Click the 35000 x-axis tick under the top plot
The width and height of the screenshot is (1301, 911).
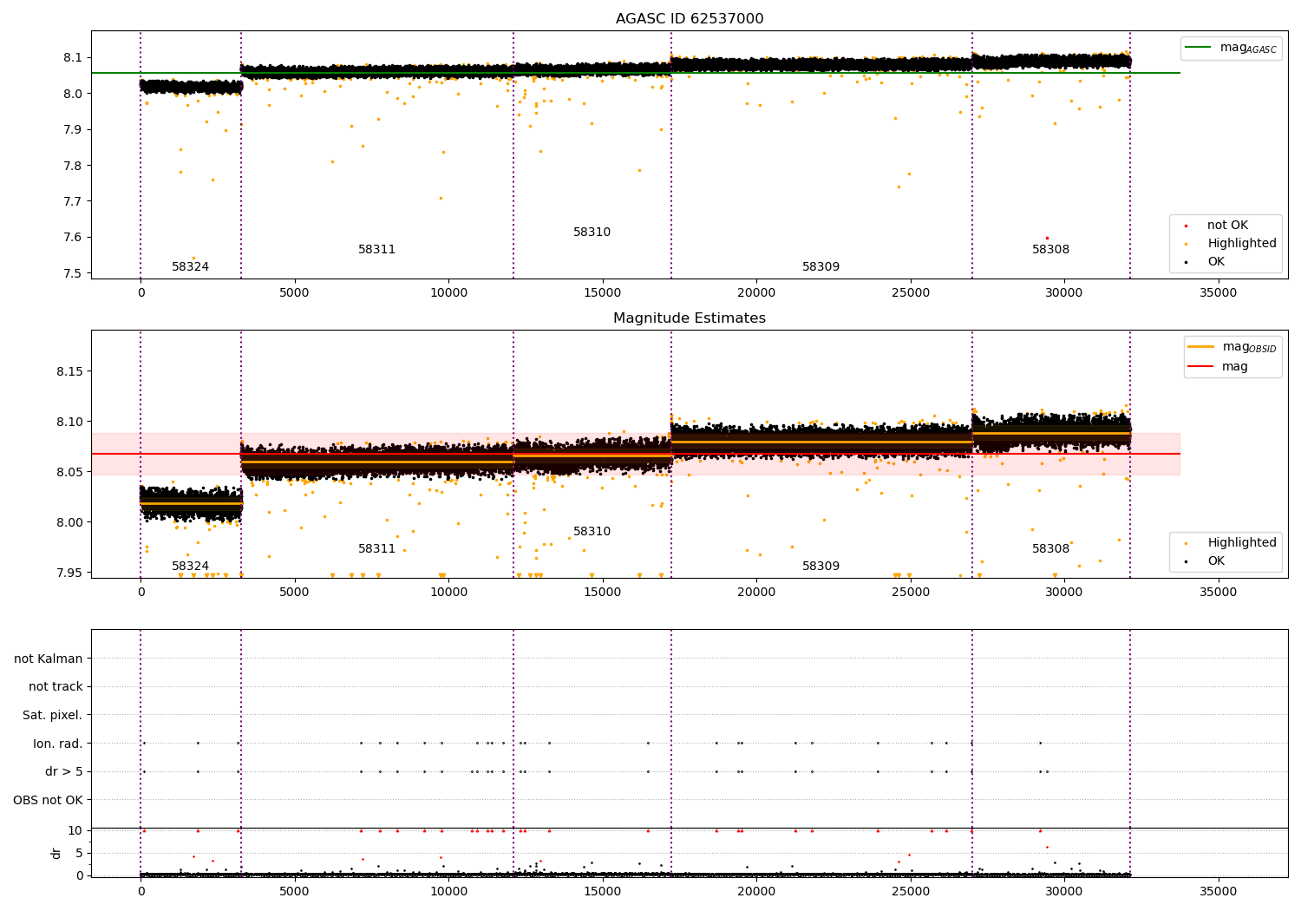tap(1218, 293)
